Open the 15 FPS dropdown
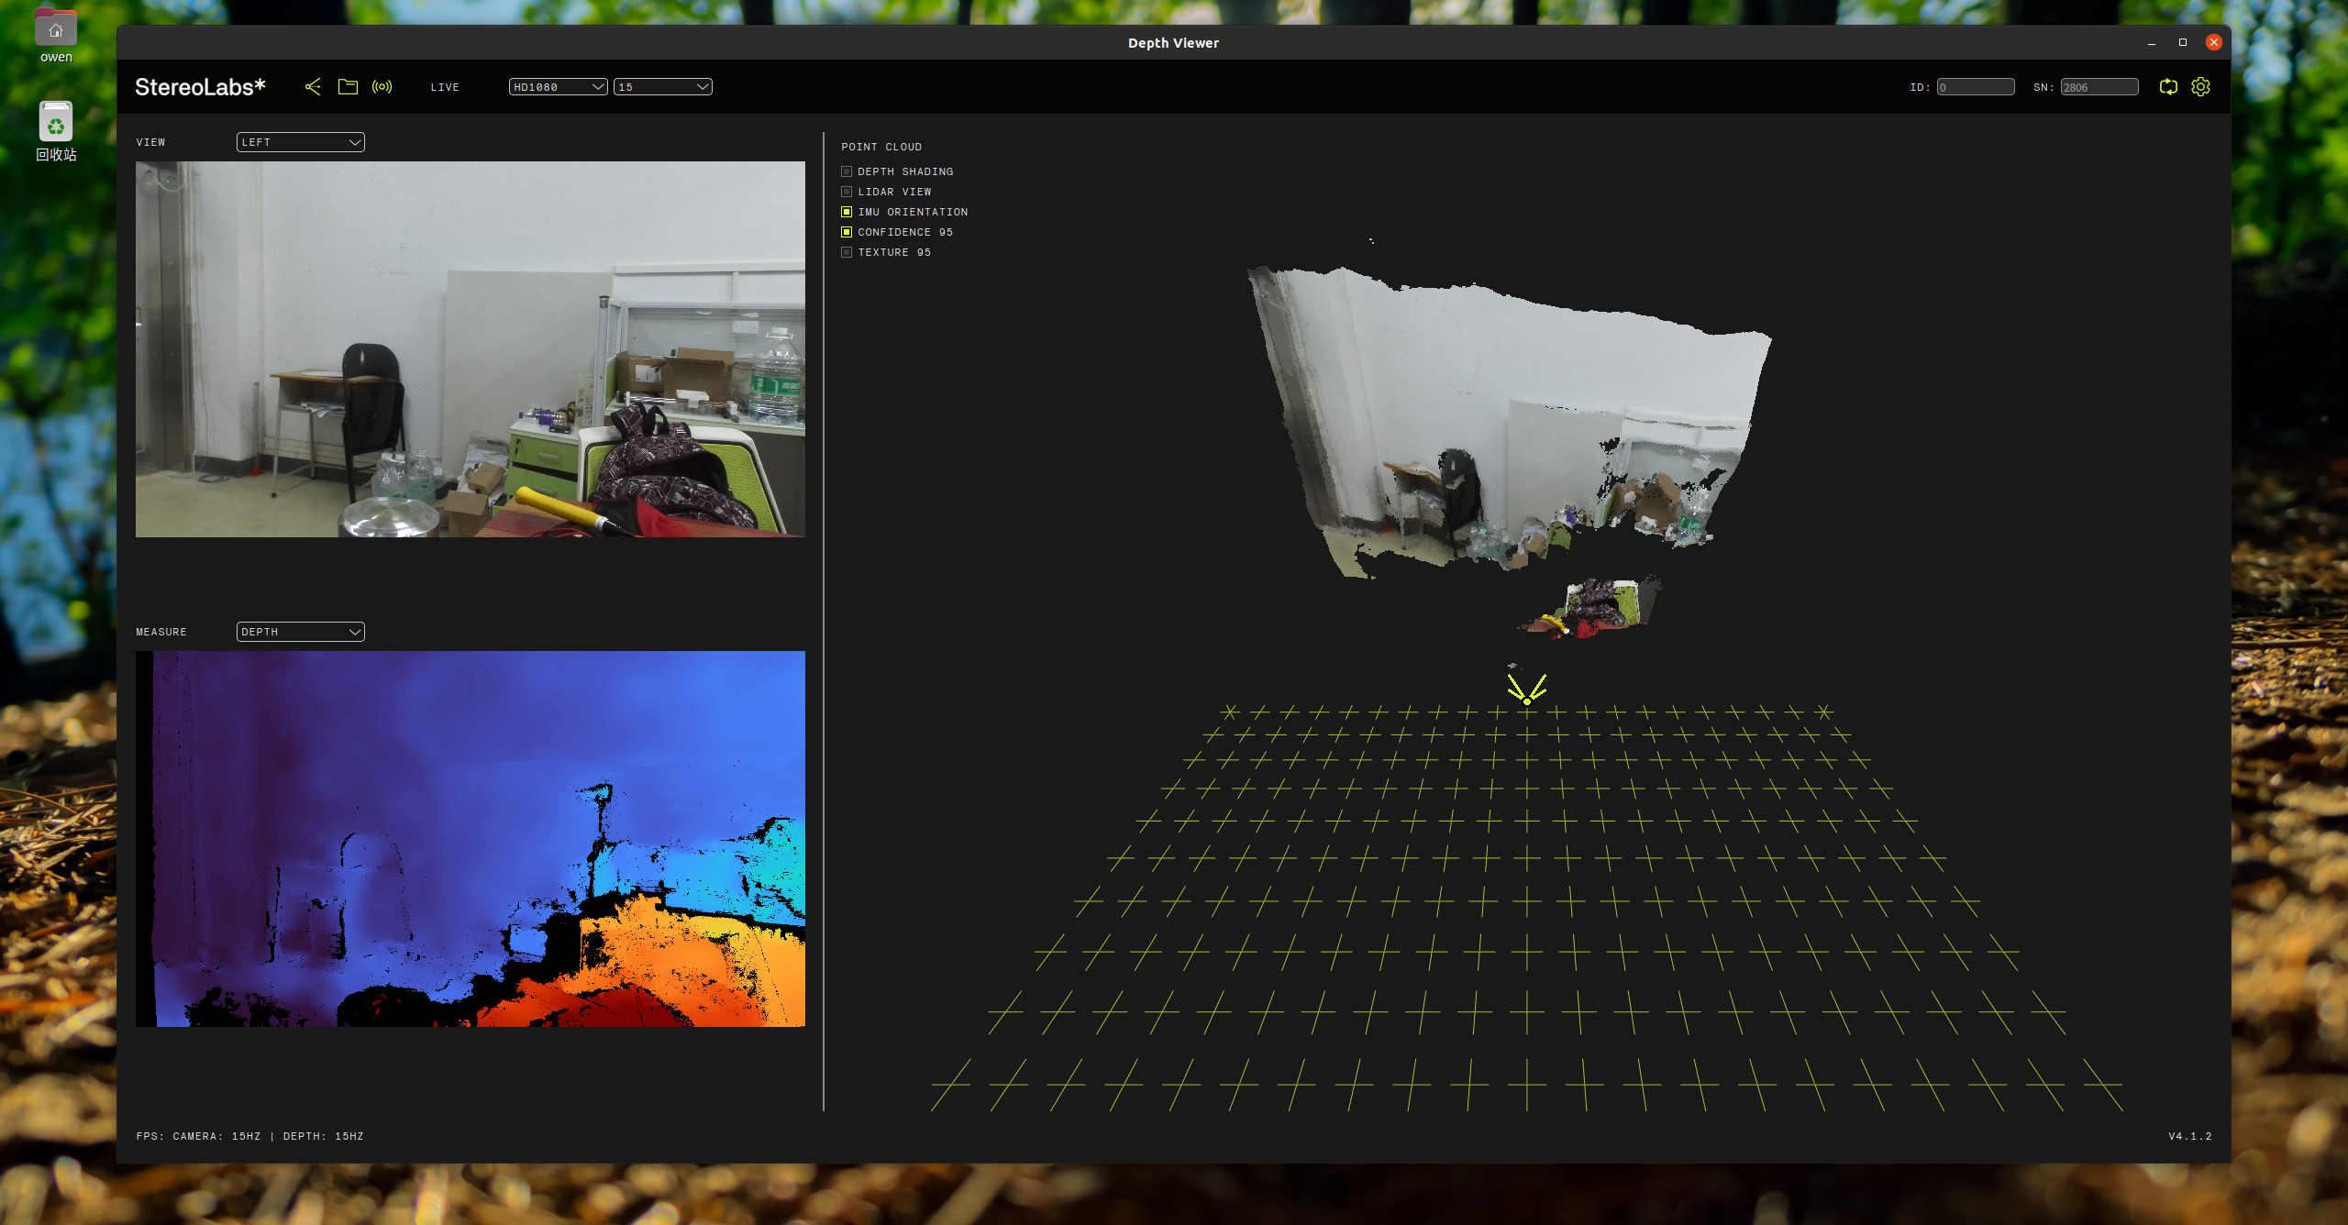This screenshot has width=2348, height=1225. (662, 87)
